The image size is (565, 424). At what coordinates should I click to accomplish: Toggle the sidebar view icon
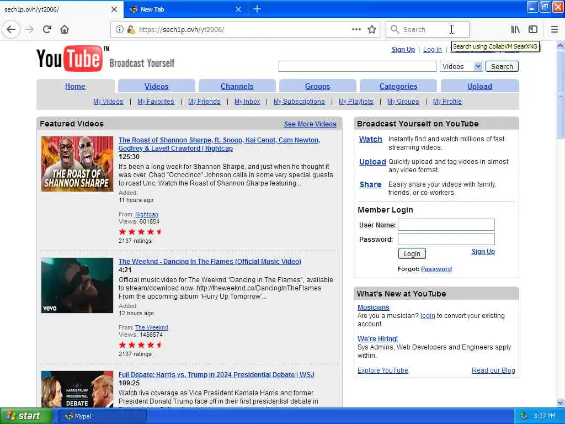533,29
